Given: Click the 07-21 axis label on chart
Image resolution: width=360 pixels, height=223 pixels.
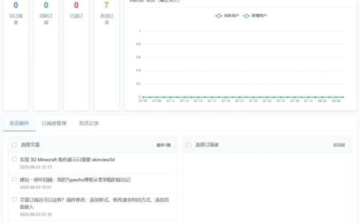Looking at the screenshot, I should pyautogui.click(x=240, y=101).
